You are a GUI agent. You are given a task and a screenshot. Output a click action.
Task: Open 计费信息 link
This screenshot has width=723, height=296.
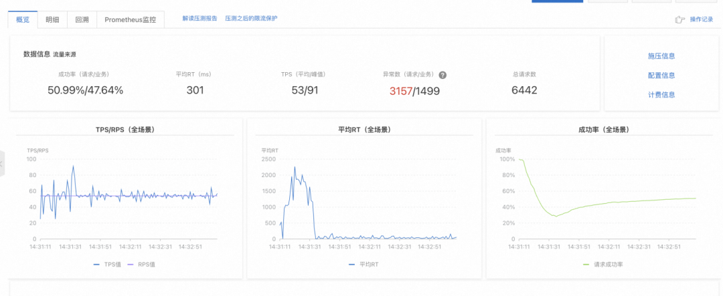pyautogui.click(x=661, y=95)
